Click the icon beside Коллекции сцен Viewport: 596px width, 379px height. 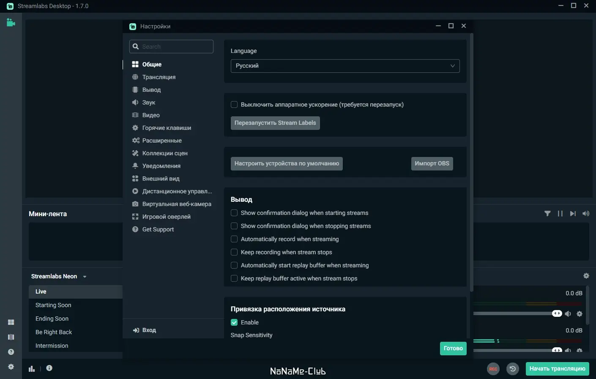pyautogui.click(x=135, y=153)
